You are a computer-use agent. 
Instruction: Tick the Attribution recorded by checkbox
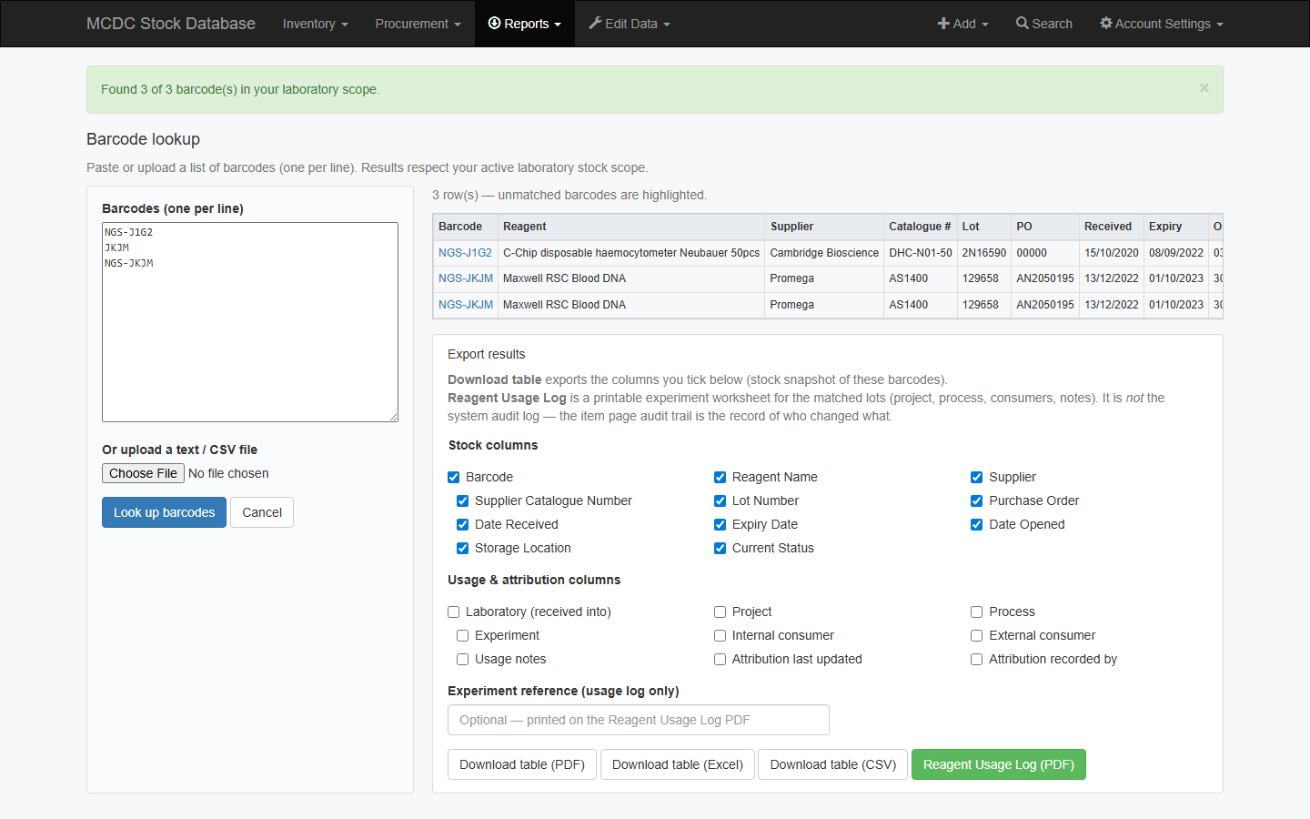pyautogui.click(x=976, y=659)
